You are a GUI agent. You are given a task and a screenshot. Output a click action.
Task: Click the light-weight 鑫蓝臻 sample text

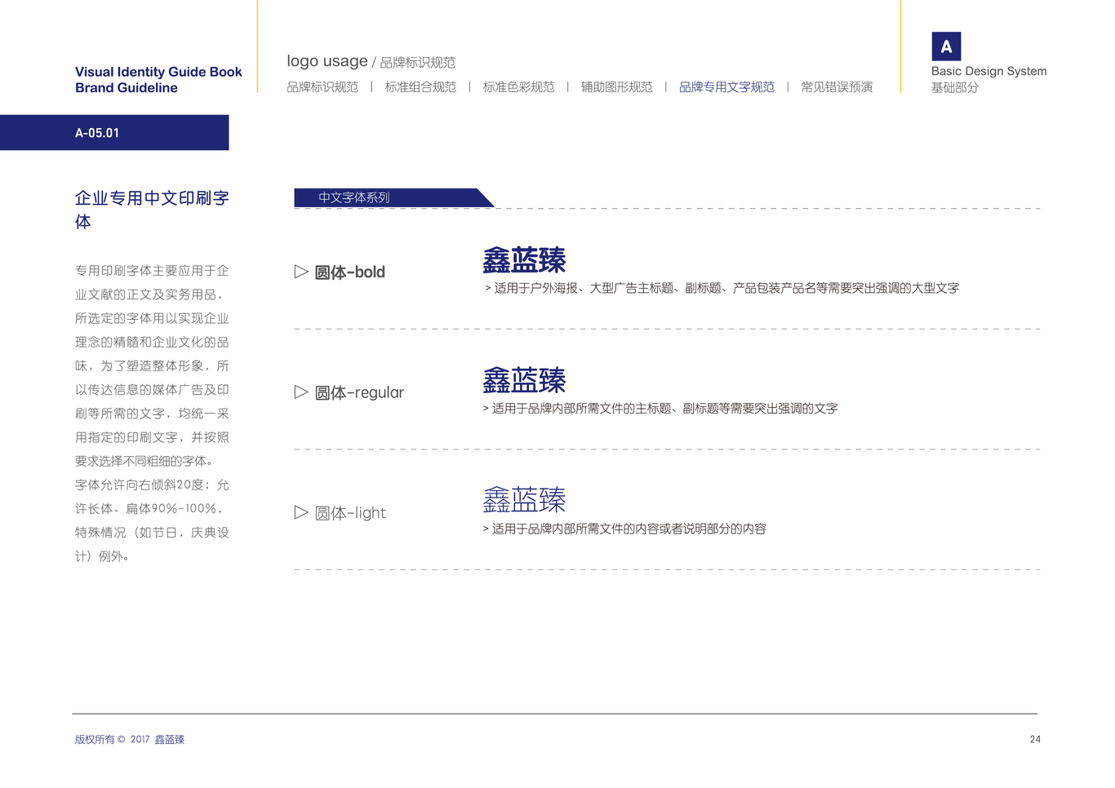click(524, 500)
